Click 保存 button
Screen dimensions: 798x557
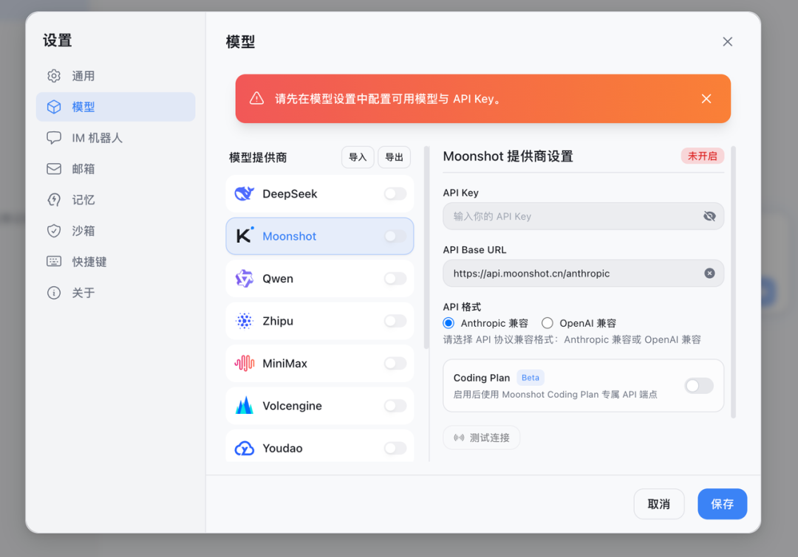722,504
